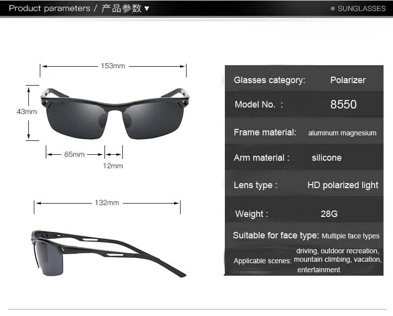Click the front view sunglasses image
This screenshot has height=316, width=393.
click(x=115, y=113)
